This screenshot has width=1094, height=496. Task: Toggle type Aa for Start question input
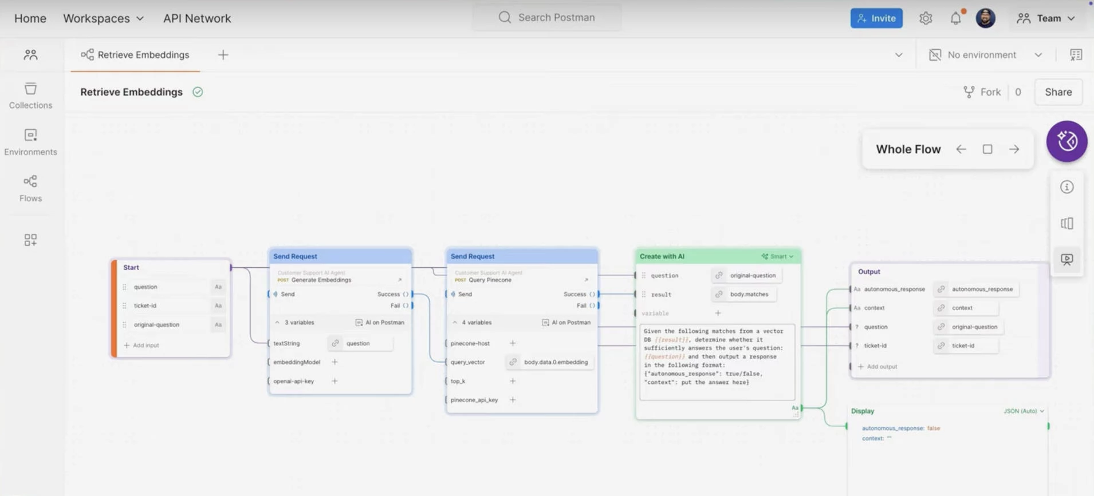coord(218,287)
